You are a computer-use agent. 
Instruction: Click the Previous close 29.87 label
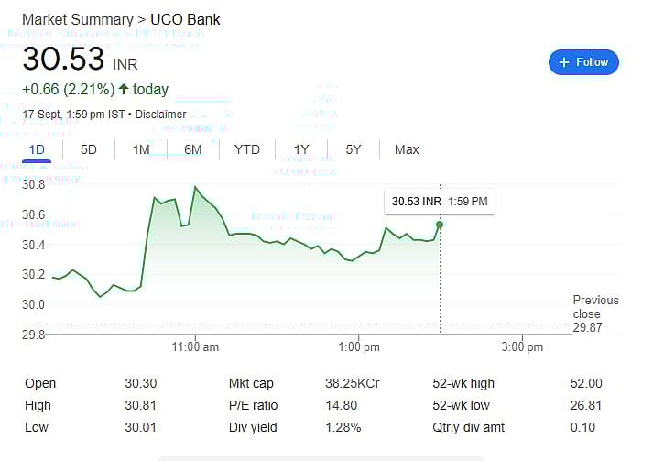pos(595,313)
